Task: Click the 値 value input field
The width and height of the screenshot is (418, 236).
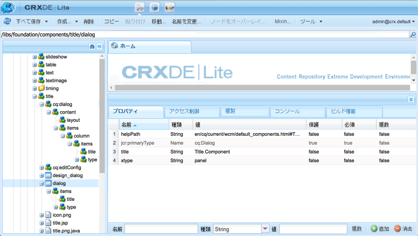Action: pyautogui.click(x=313, y=229)
